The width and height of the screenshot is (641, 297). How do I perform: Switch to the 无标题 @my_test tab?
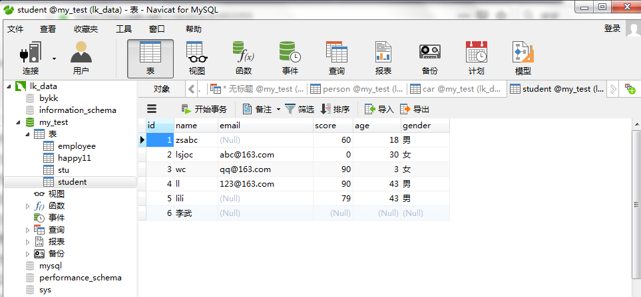click(x=257, y=89)
